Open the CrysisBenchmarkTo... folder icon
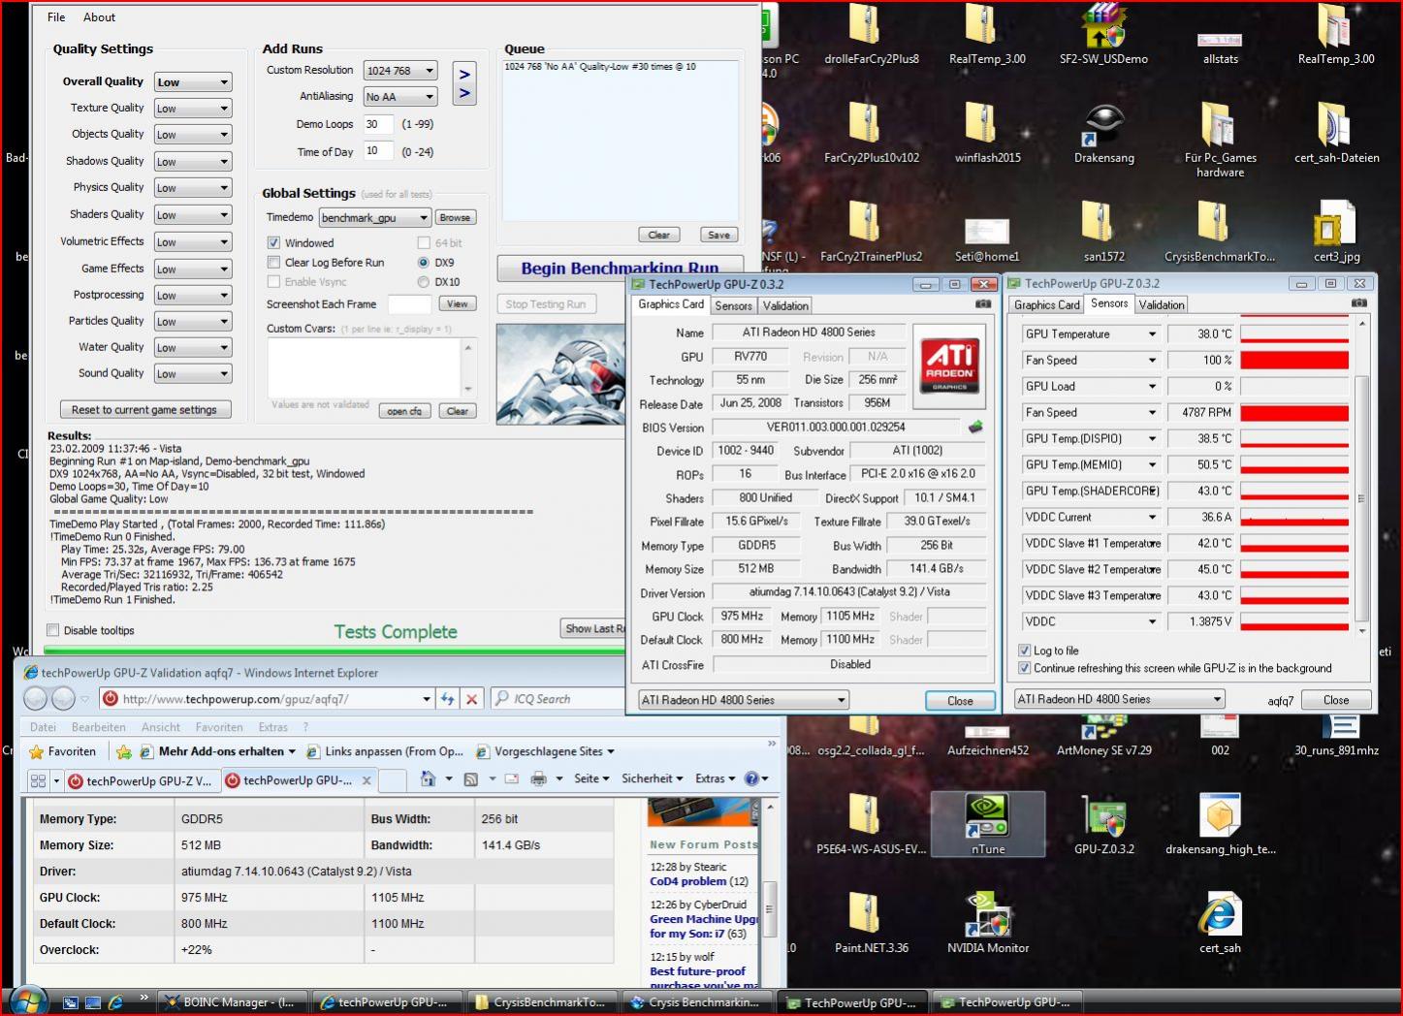Screen dimensions: 1403x1016 [1220, 232]
